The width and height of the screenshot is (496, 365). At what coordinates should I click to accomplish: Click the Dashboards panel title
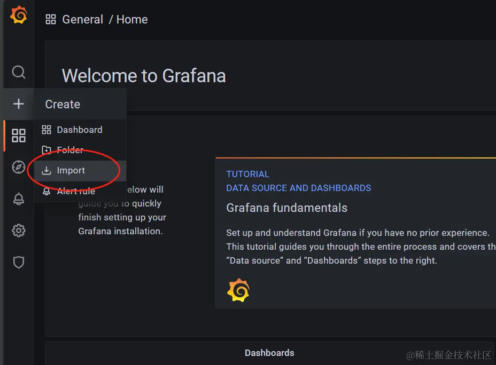(x=269, y=353)
